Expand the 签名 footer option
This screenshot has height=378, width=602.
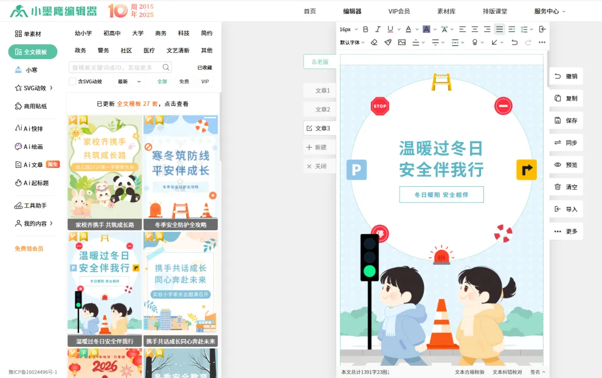[537, 372]
